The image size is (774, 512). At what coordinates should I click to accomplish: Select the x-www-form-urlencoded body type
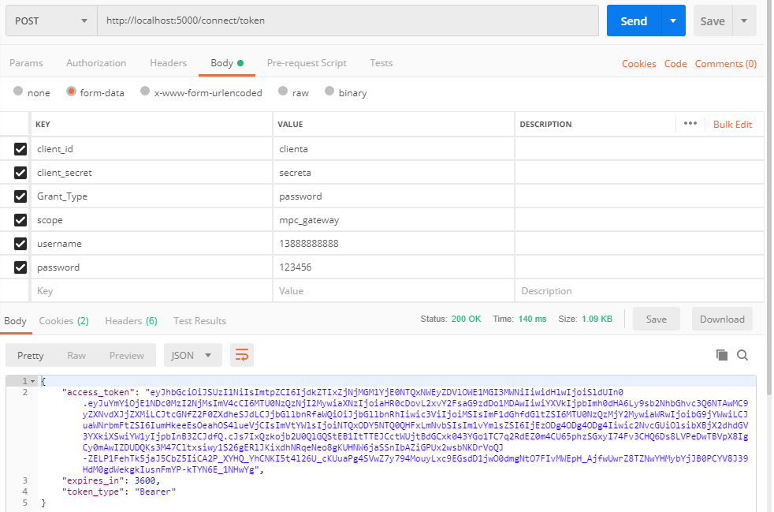click(145, 92)
